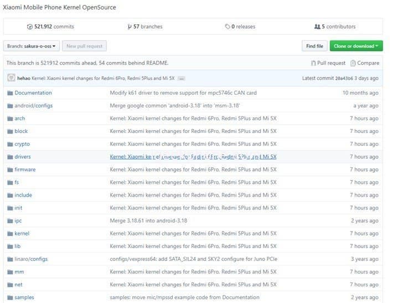Expand the commit message ellipsis

182,79
